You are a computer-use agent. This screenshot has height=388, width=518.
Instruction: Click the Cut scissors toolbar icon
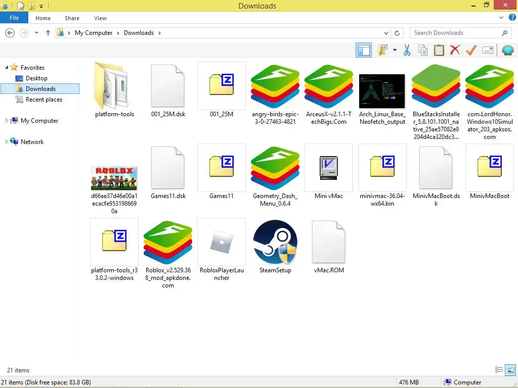[x=407, y=50]
